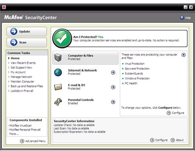Open the Advanced Menu

coord(33,141)
